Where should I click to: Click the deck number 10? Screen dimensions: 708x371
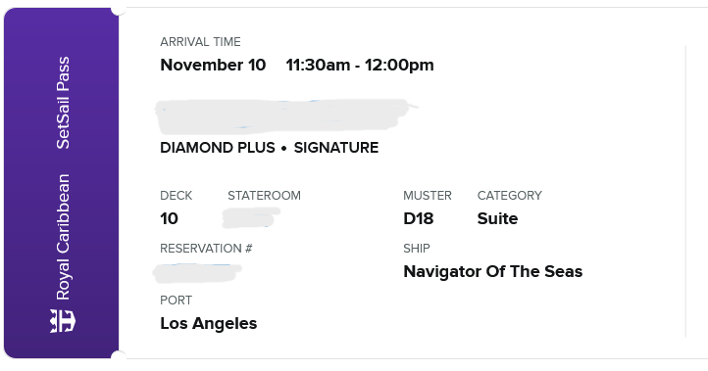click(169, 219)
